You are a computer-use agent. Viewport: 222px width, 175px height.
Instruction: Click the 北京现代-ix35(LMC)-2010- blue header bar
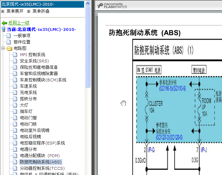43,4
